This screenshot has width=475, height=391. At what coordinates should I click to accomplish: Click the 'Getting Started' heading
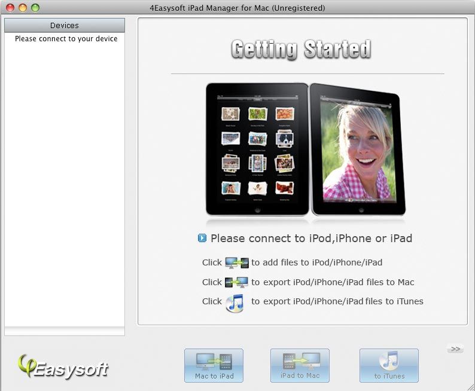(x=301, y=49)
